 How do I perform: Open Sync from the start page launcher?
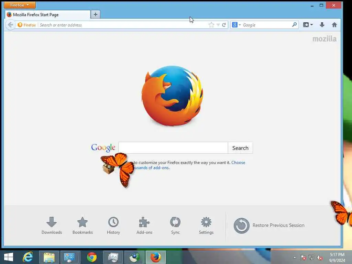pyautogui.click(x=175, y=225)
